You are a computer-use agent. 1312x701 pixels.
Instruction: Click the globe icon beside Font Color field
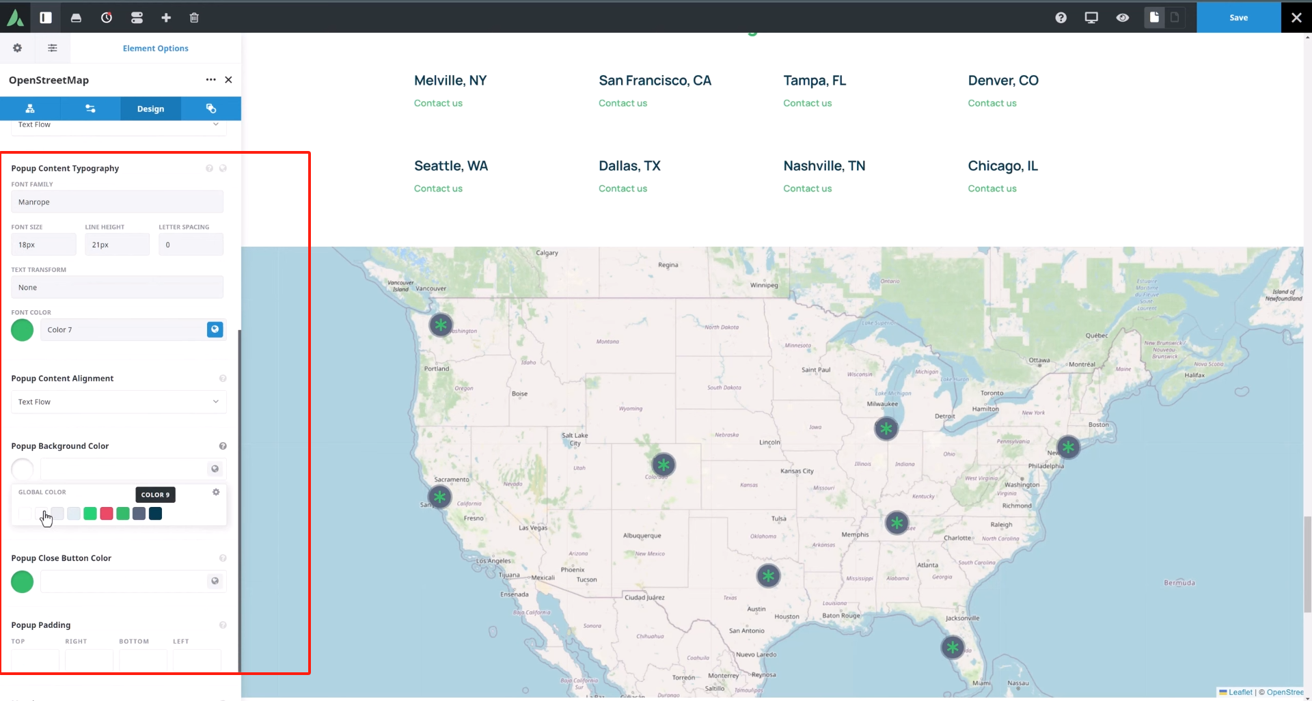coord(215,329)
